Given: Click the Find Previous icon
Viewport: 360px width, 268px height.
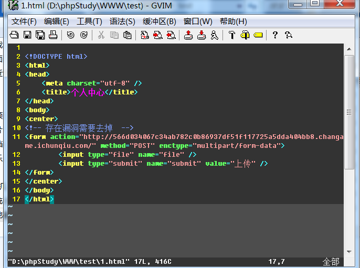Looking at the screenshot, I should 171,35.
